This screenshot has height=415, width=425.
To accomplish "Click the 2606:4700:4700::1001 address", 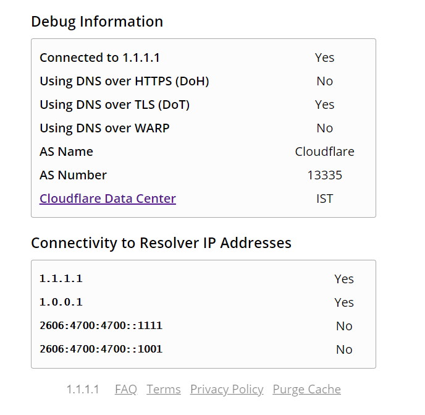I will [x=101, y=349].
